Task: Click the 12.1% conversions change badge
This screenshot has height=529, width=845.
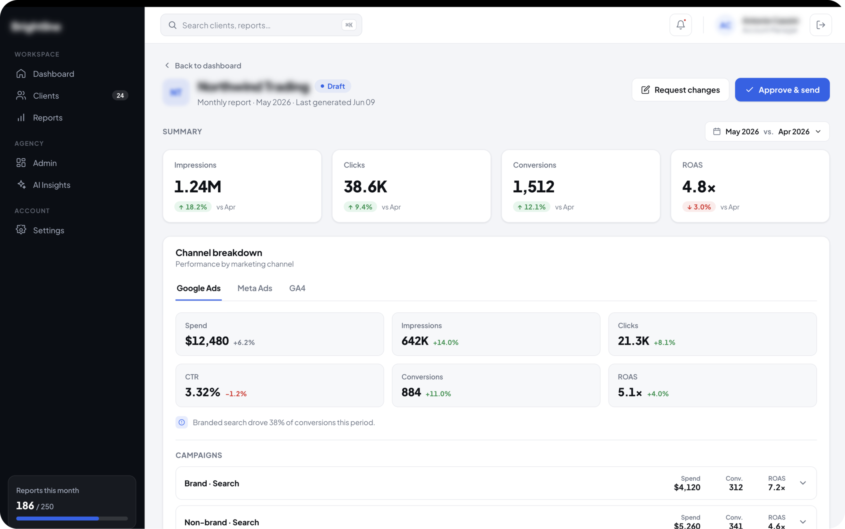Action: pos(531,207)
